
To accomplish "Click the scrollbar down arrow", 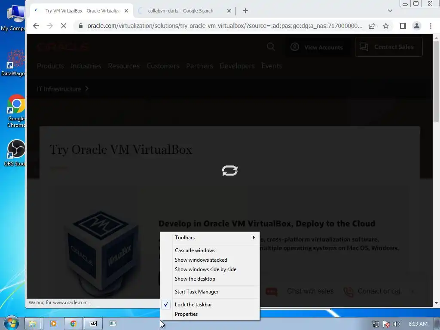I will click(436, 303).
